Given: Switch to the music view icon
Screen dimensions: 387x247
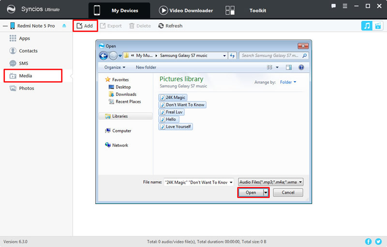Looking at the screenshot, I should [x=367, y=26].
